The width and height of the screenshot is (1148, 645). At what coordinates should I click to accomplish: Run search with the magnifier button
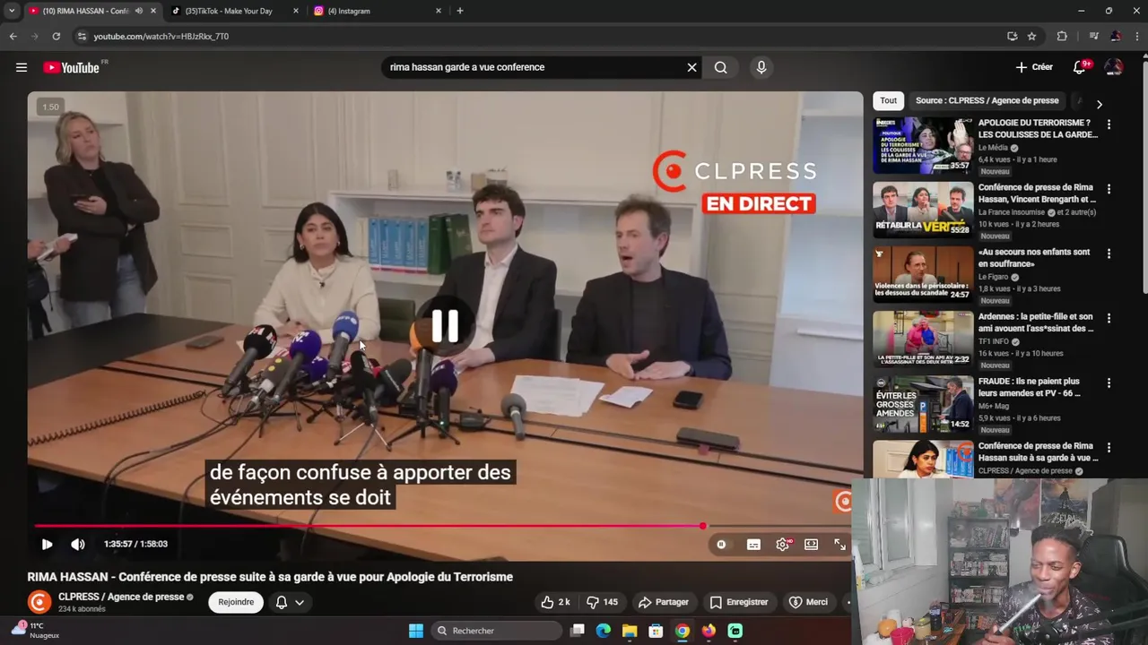pyautogui.click(x=721, y=67)
